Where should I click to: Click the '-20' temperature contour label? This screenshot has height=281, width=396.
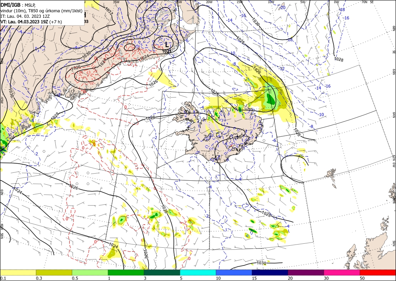click(x=283, y=8)
